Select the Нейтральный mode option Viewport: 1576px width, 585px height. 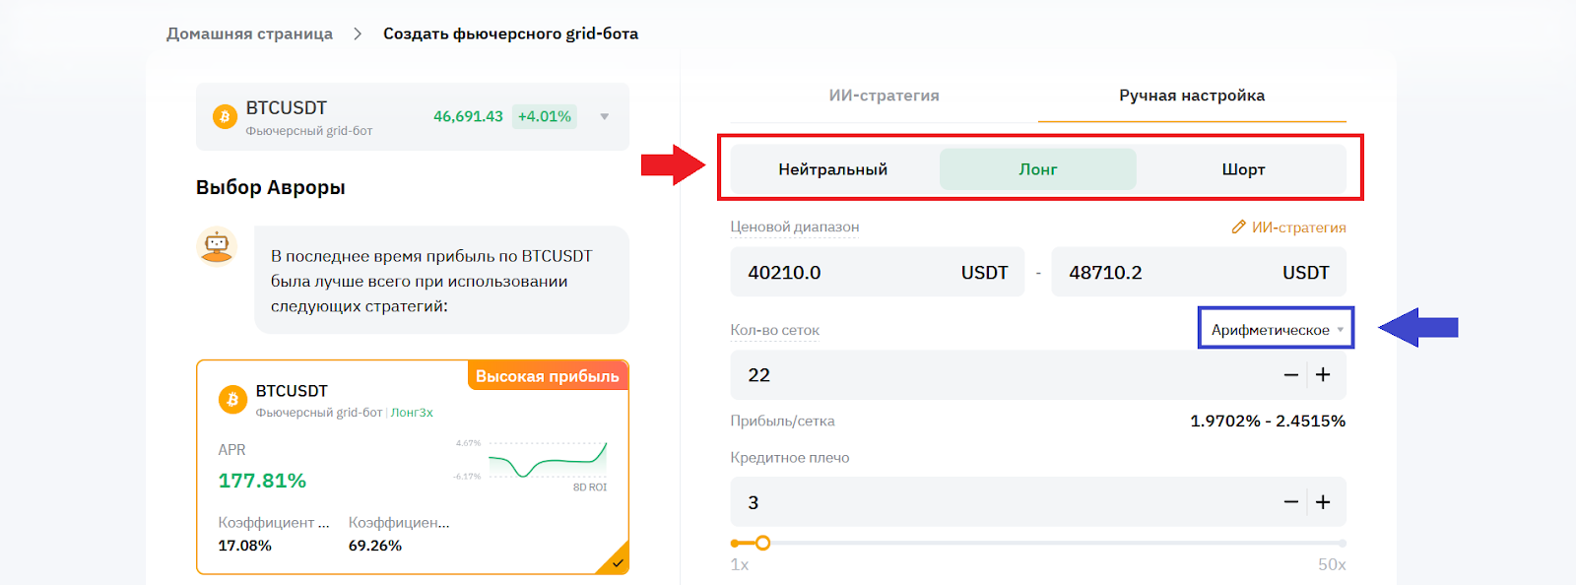tap(833, 169)
